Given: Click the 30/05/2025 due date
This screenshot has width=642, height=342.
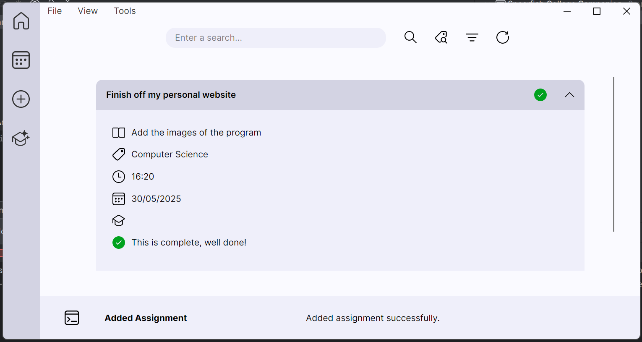Looking at the screenshot, I should click(x=156, y=199).
